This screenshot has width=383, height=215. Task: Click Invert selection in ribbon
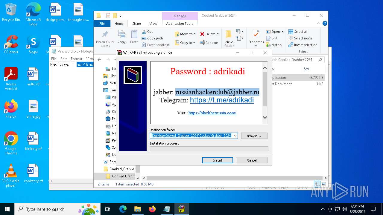303,45
